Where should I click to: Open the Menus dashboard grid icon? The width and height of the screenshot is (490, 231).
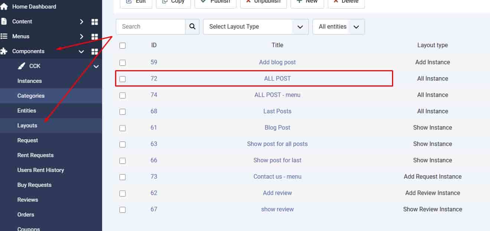[95, 37]
